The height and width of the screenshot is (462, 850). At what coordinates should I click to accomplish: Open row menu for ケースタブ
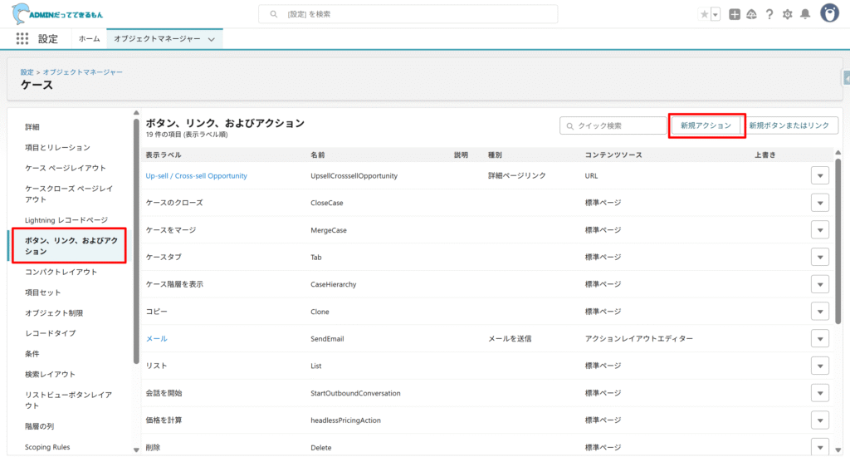click(x=819, y=258)
